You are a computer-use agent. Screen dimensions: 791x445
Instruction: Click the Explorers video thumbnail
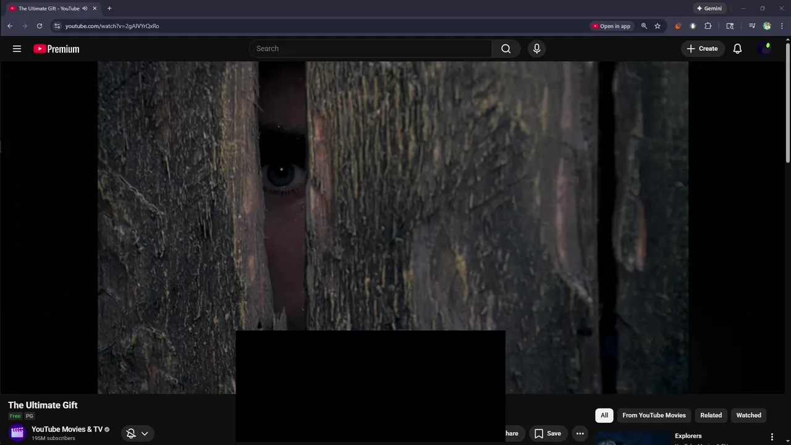pyautogui.click(x=633, y=438)
